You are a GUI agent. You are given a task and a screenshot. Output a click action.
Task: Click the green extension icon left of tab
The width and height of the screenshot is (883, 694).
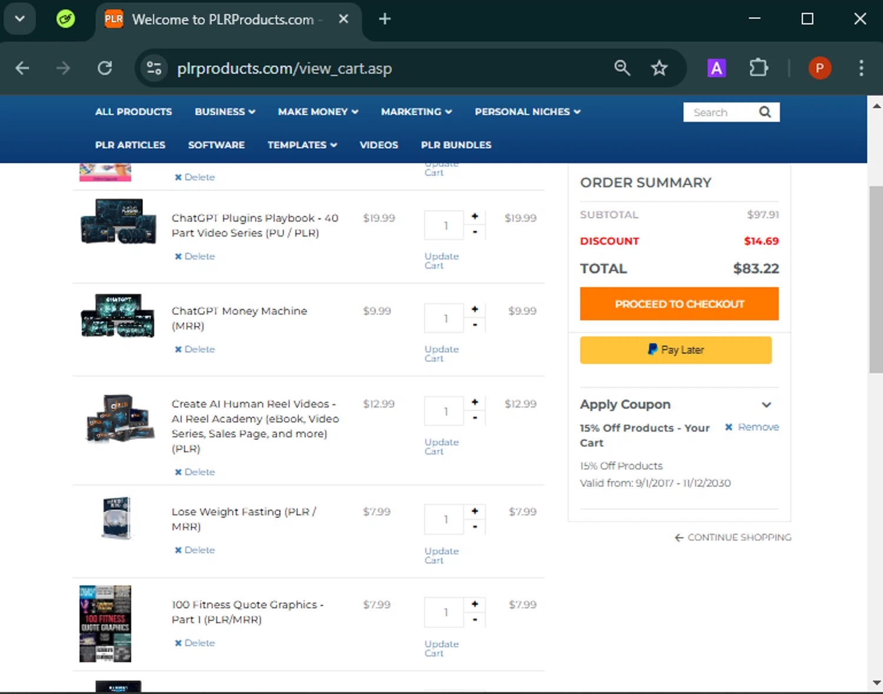(x=65, y=19)
